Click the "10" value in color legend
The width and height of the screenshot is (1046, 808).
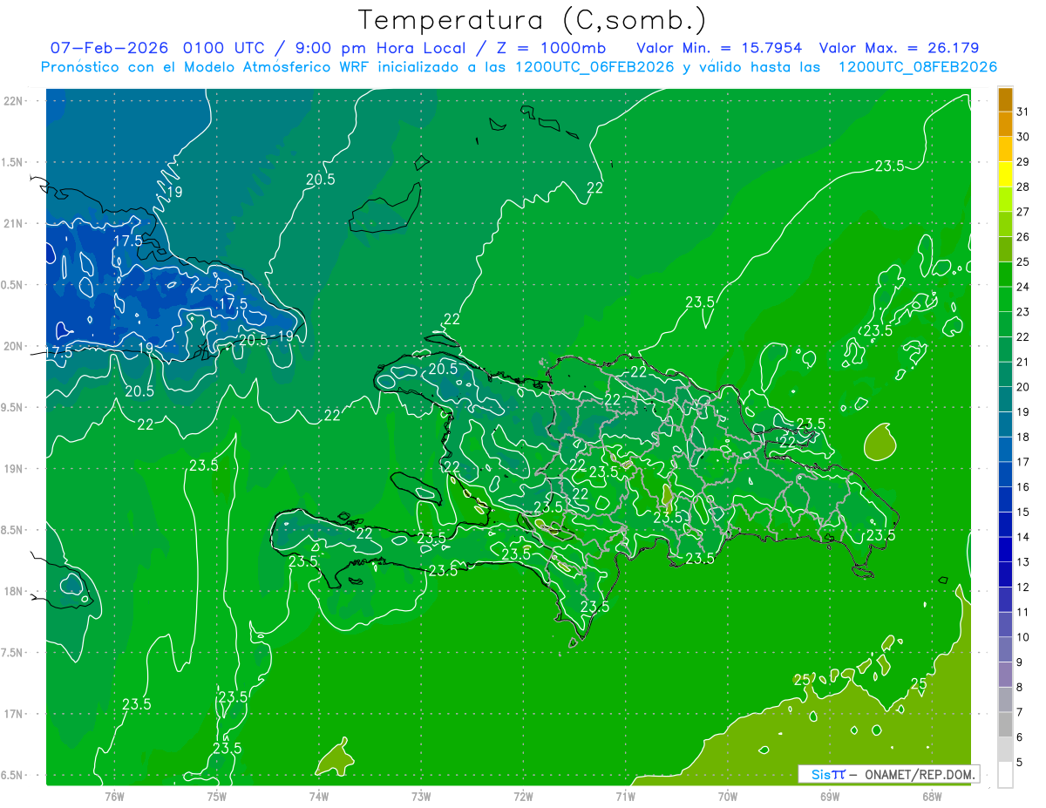coord(1023,637)
